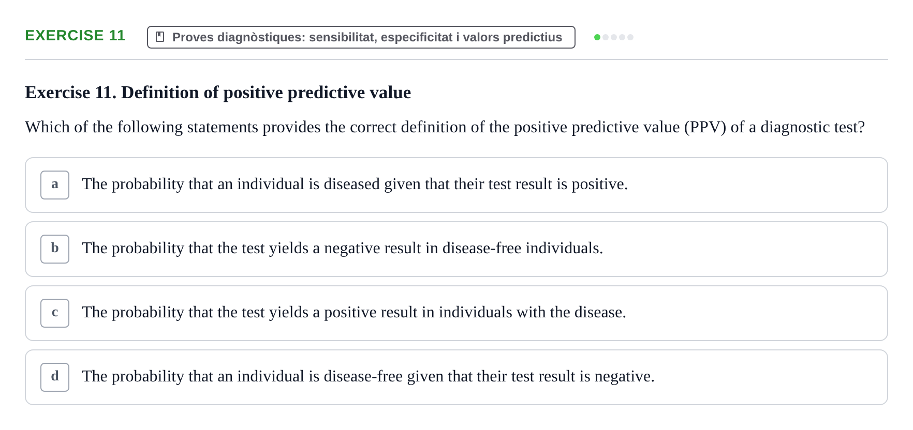Open the Proves diagnòstiques topic tag
Viewport: 913px width, 430px height.
tap(361, 37)
